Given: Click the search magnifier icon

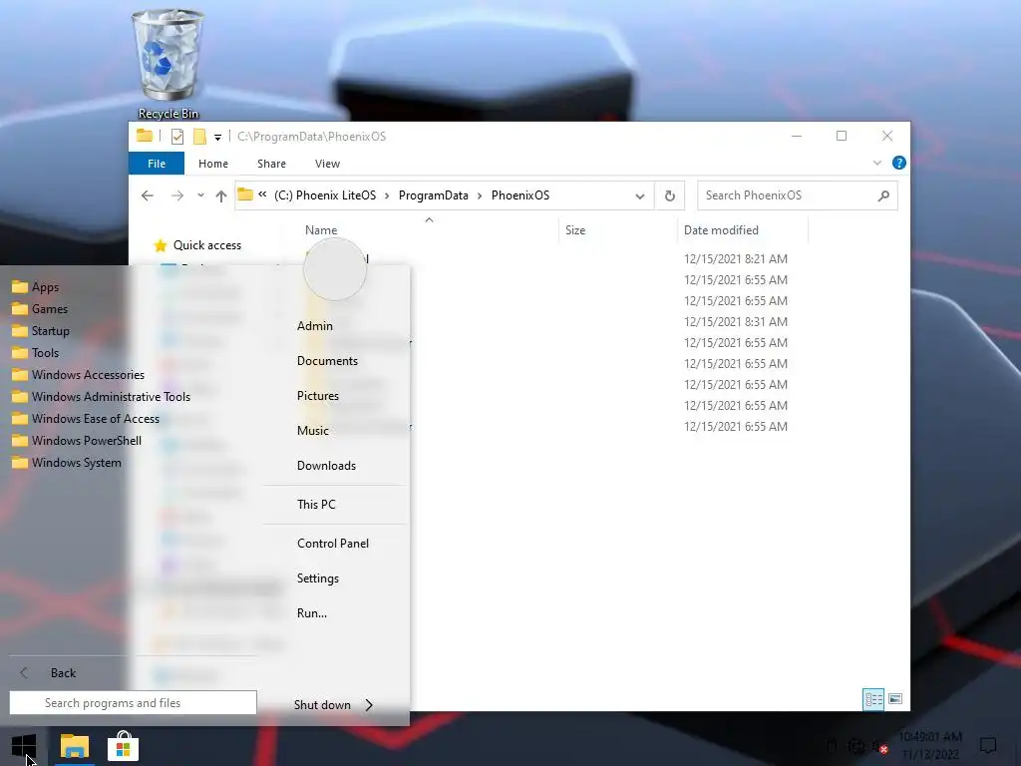Looking at the screenshot, I should (883, 195).
